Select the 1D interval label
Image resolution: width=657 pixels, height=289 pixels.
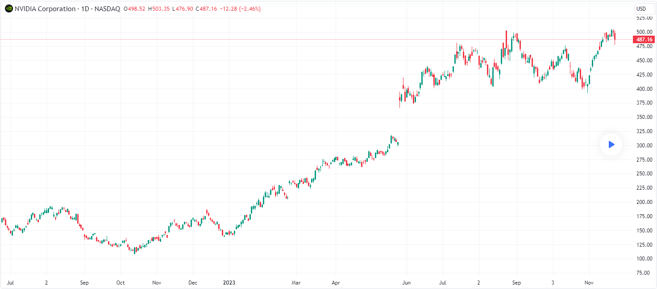click(83, 9)
